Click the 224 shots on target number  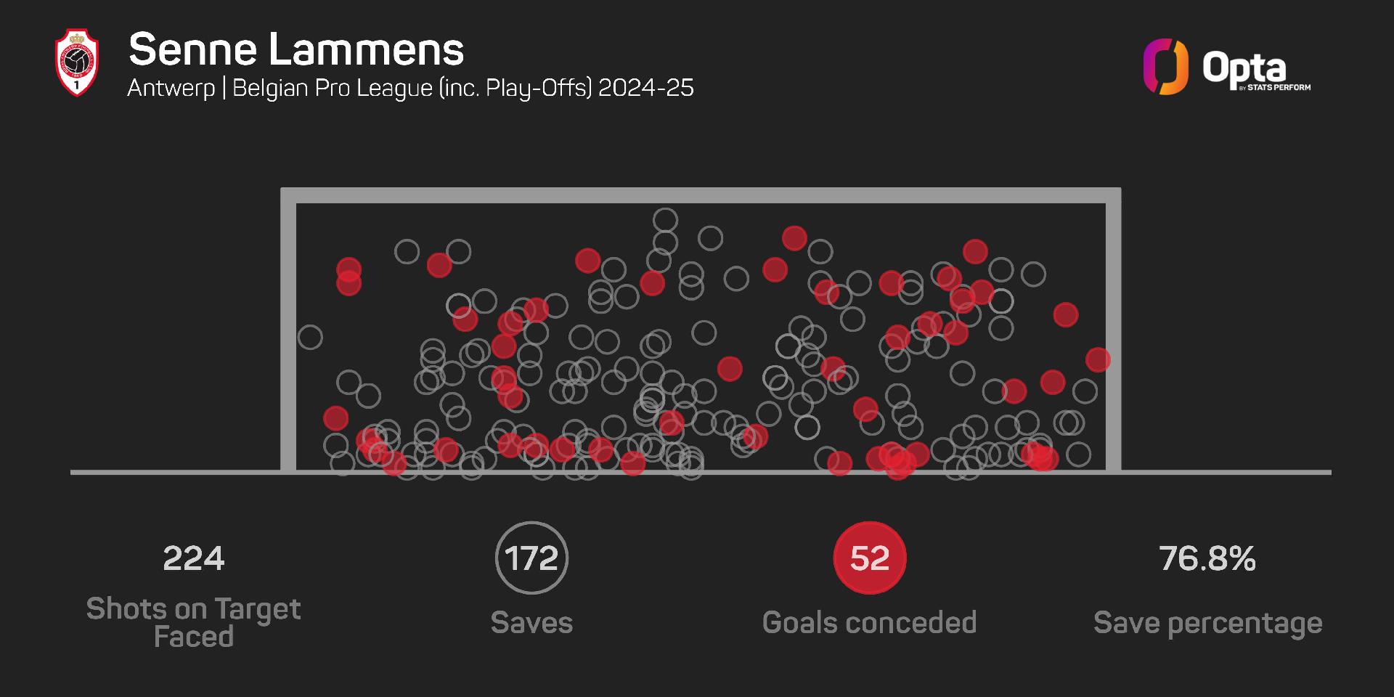point(194,558)
